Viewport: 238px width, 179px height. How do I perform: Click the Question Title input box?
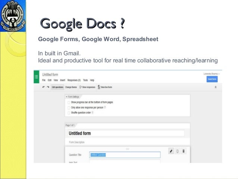(x=125, y=155)
